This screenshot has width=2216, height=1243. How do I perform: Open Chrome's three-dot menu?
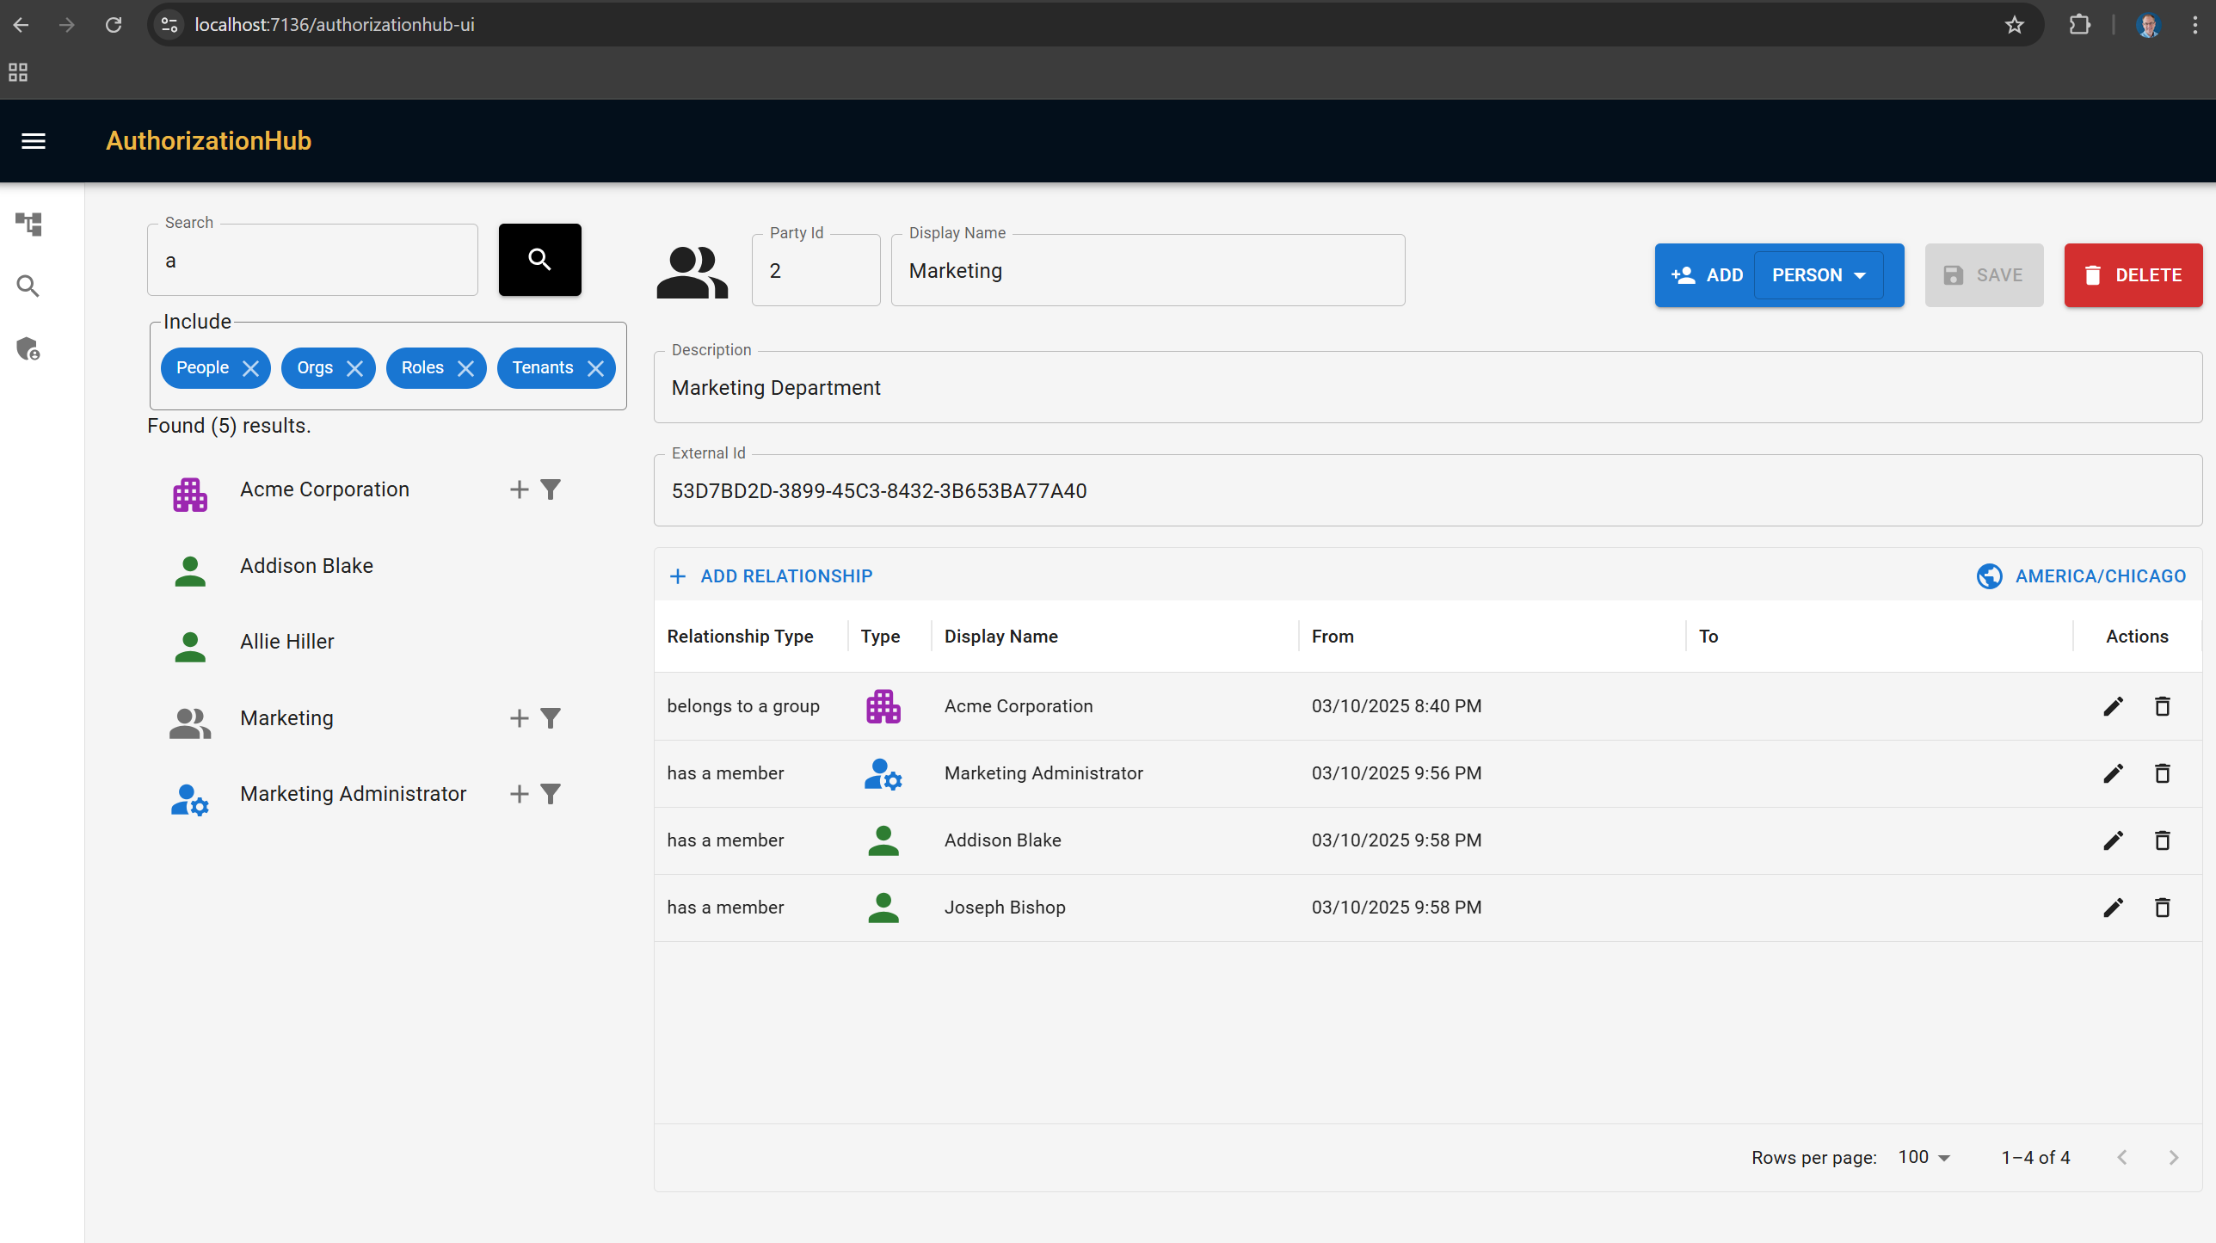coord(2194,25)
